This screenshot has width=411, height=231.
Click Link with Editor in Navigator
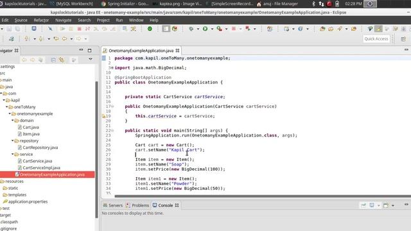coord(62,60)
